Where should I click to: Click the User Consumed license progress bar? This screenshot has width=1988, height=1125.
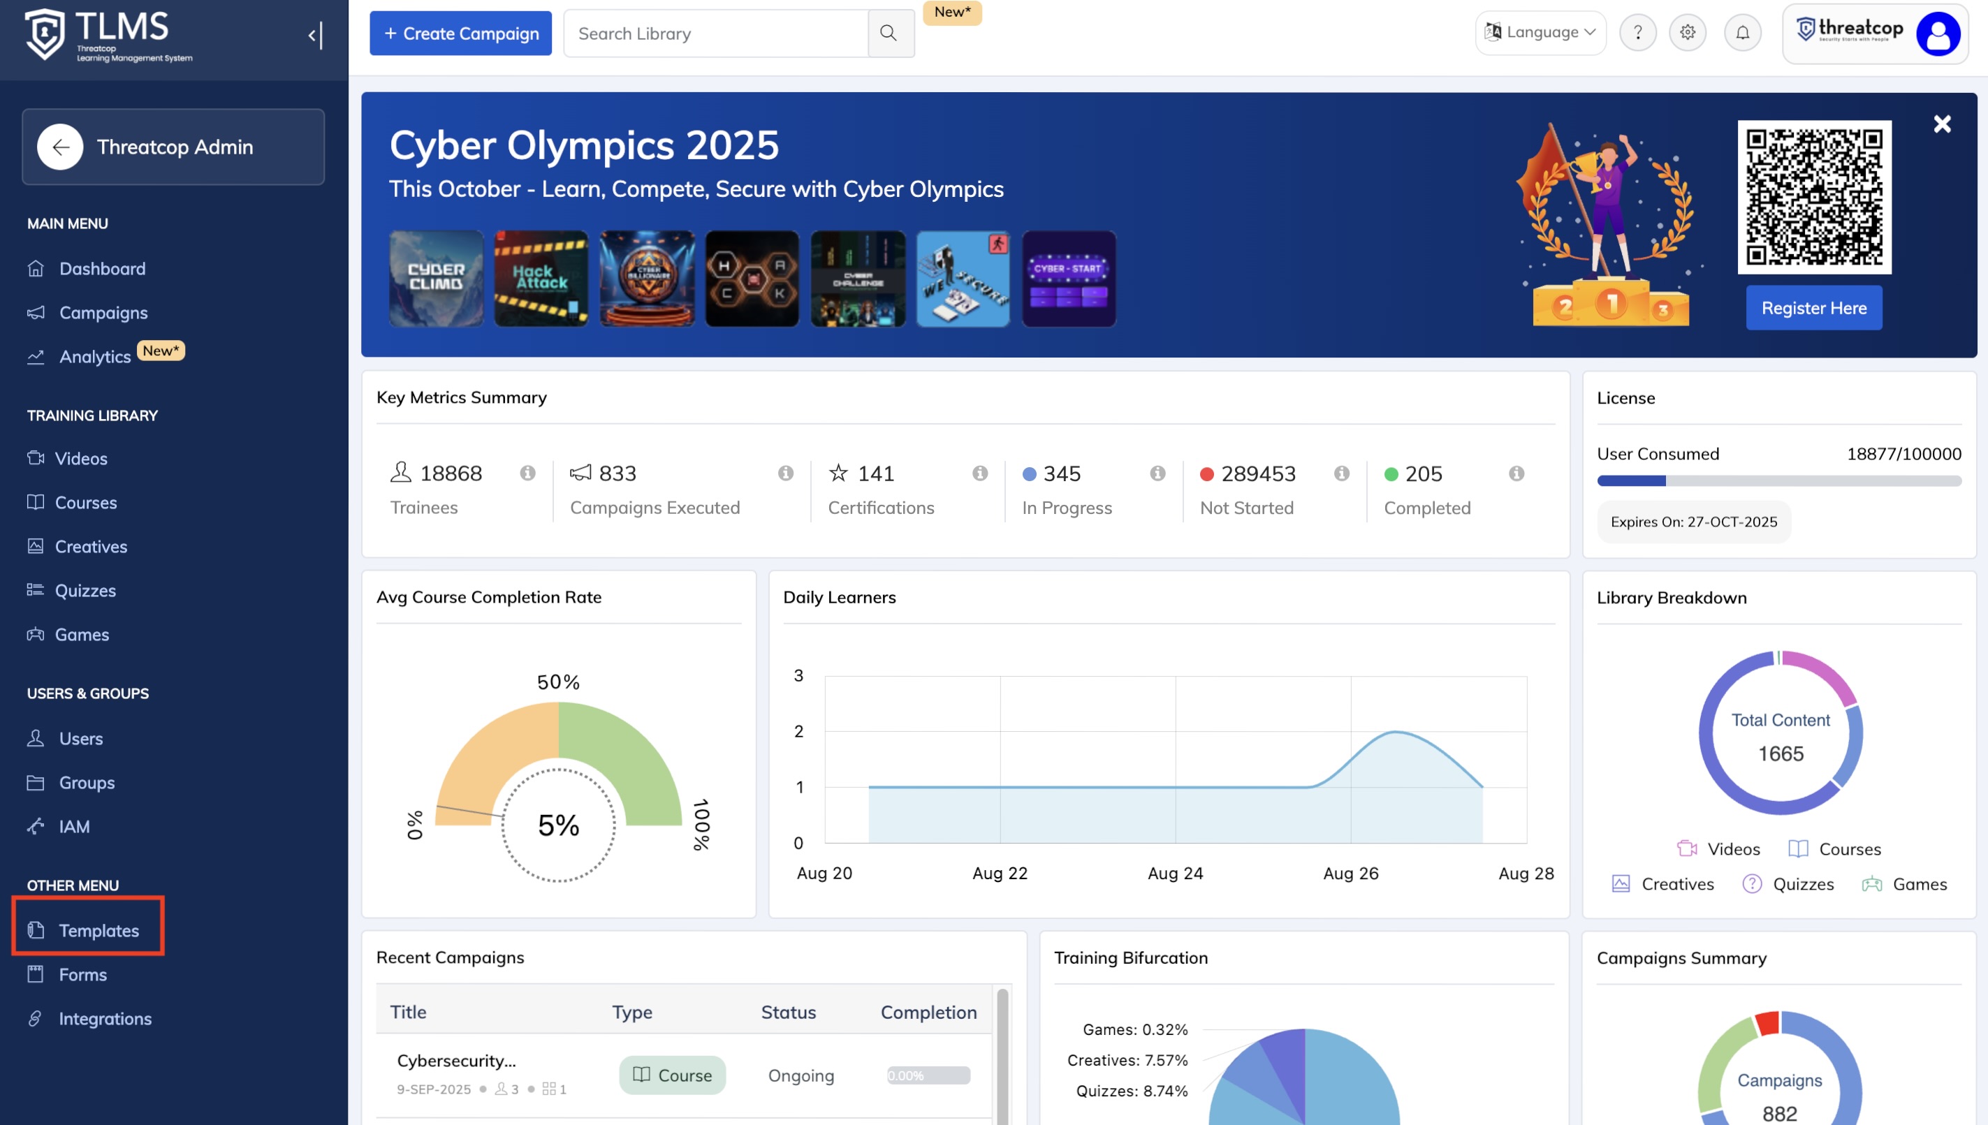tap(1778, 480)
